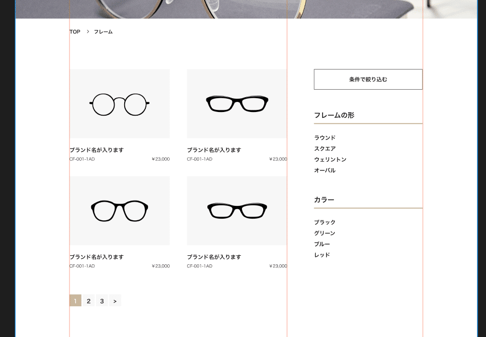
Task: Click brand name under bottom-right glasses
Action: (214, 257)
